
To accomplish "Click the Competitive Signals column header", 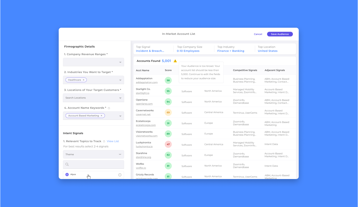I will coord(245,70).
